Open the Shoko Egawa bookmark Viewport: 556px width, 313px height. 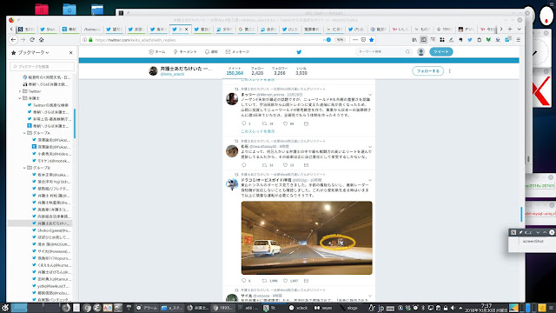click(53, 230)
